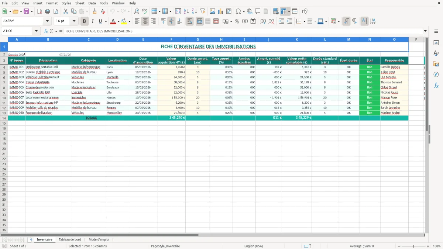Toggle Bold formatting
443x249 pixels.
tap(84, 21)
